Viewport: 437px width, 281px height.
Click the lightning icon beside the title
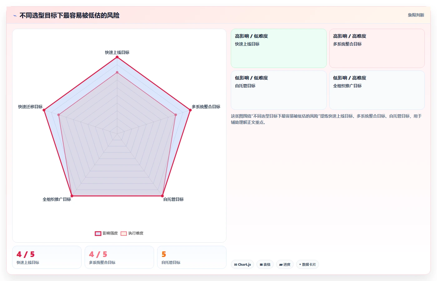[x=15, y=16]
